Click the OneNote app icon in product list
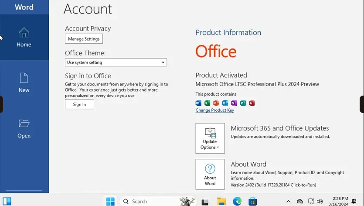The image size is (364, 206). tap(234, 103)
